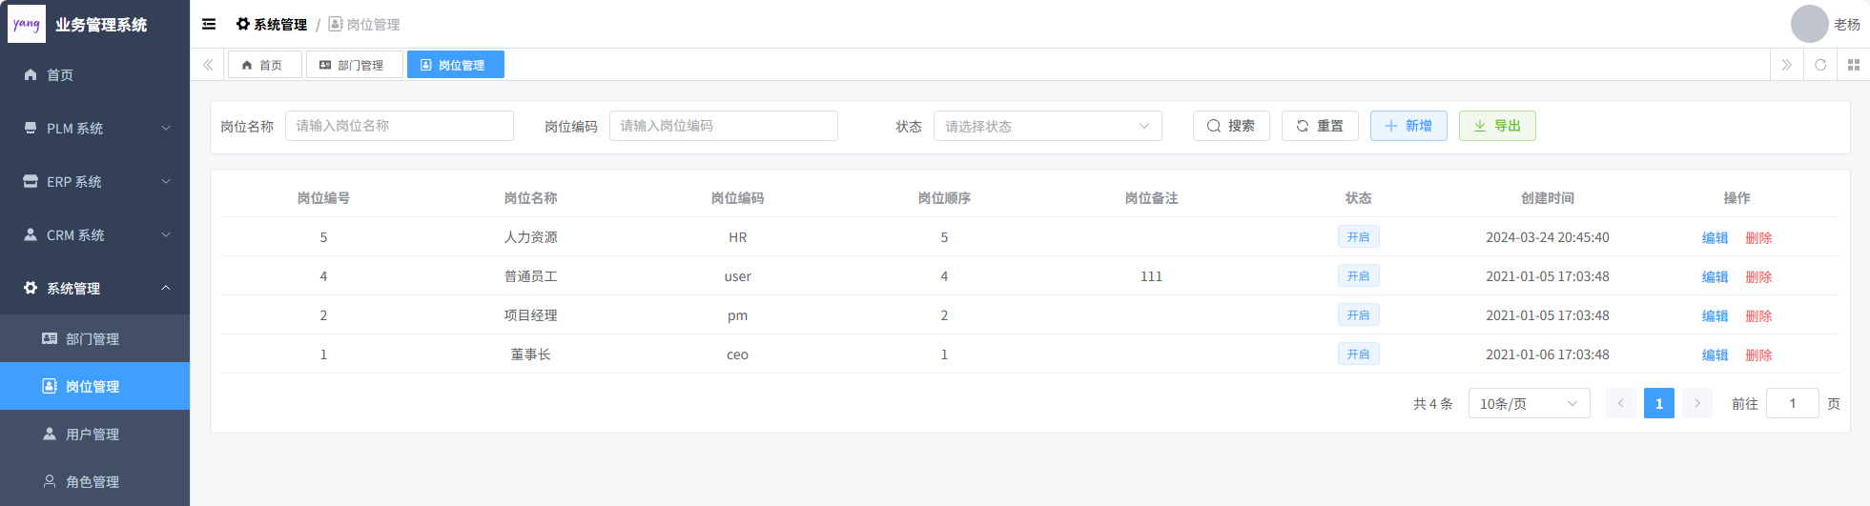Collapse the 系统管理 sidebar menu
This screenshot has height=506, width=1870.
point(94,289)
